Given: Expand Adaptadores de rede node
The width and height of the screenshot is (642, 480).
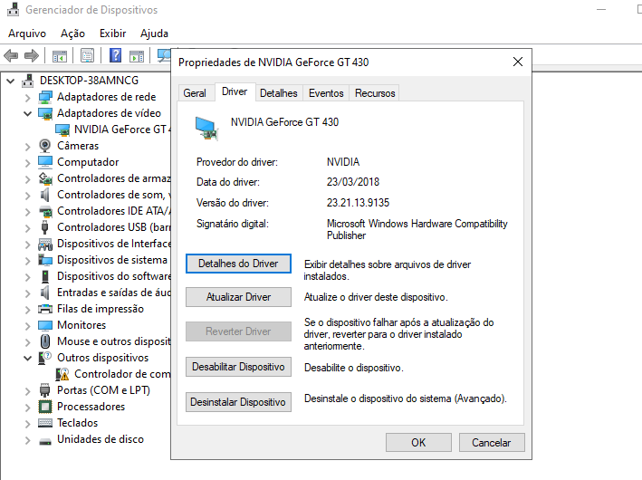Looking at the screenshot, I should click(x=27, y=98).
